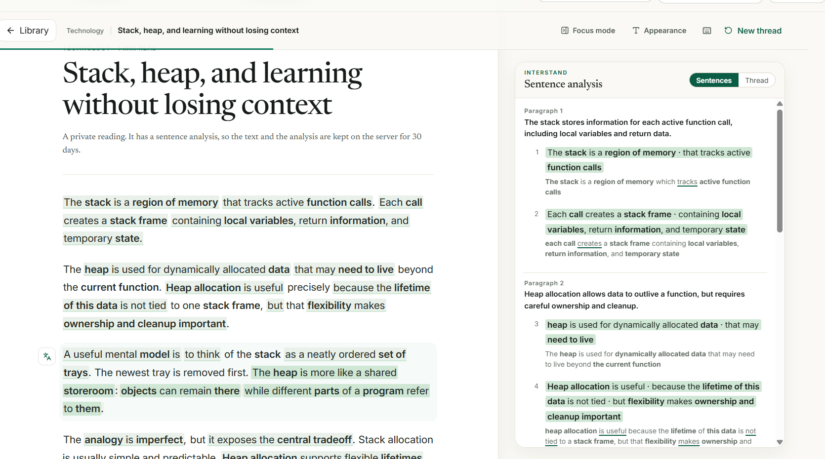The height and width of the screenshot is (459, 825).
Task: Click article phrase 'A useful mental model is'
Action: tap(122, 354)
